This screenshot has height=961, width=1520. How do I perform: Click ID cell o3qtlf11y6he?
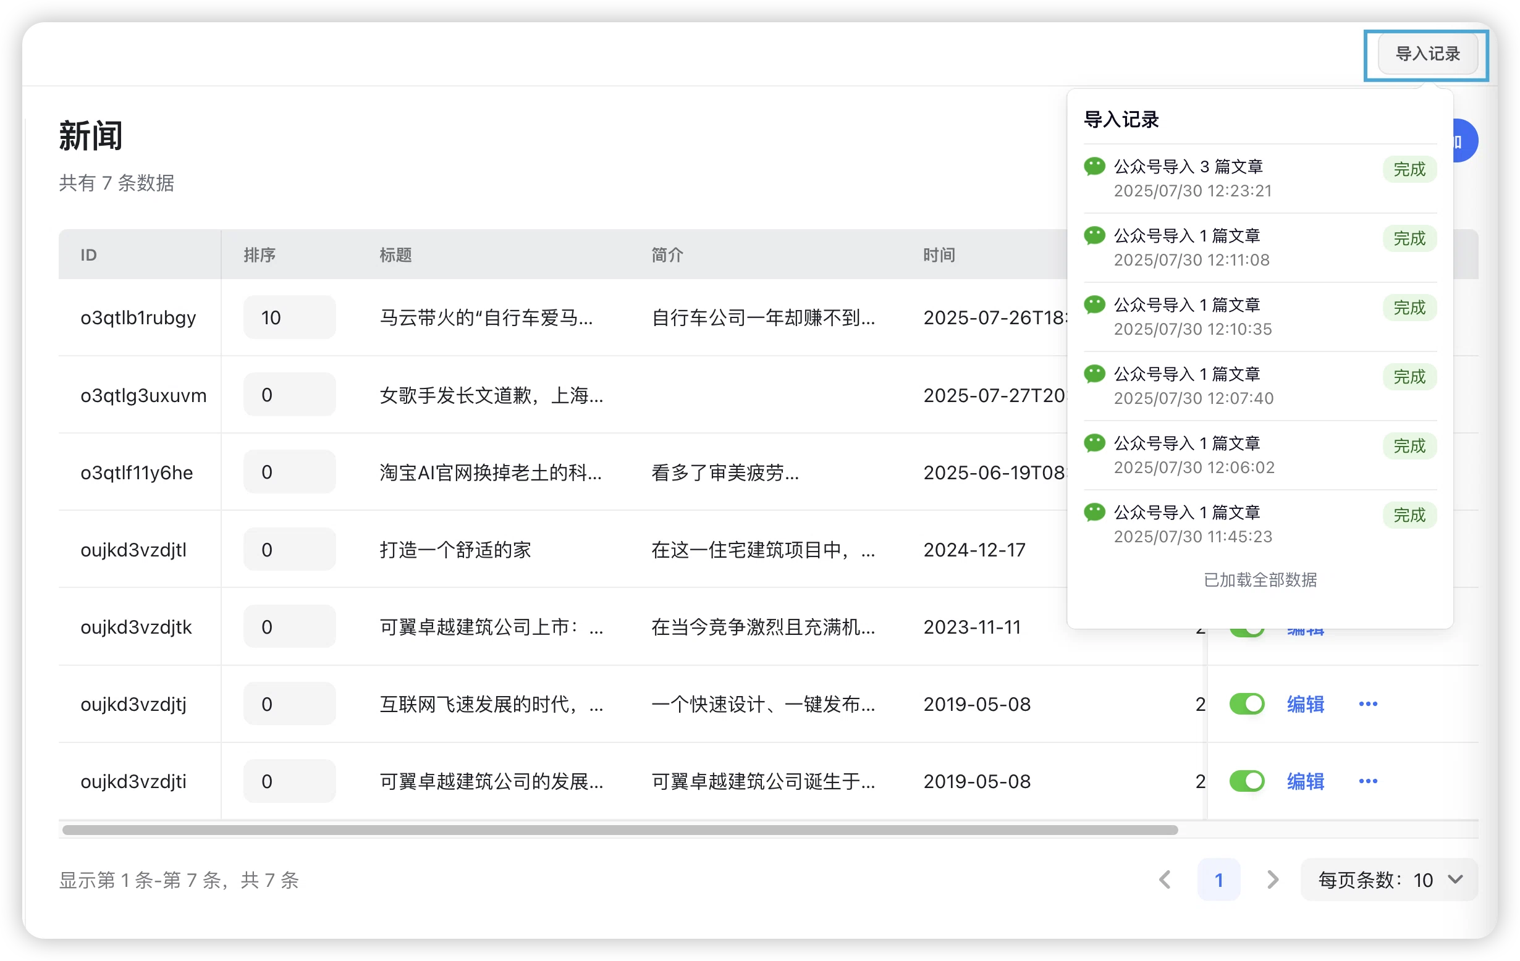tap(137, 472)
